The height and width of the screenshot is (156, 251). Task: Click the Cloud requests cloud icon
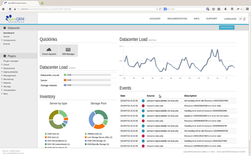tap(49, 50)
